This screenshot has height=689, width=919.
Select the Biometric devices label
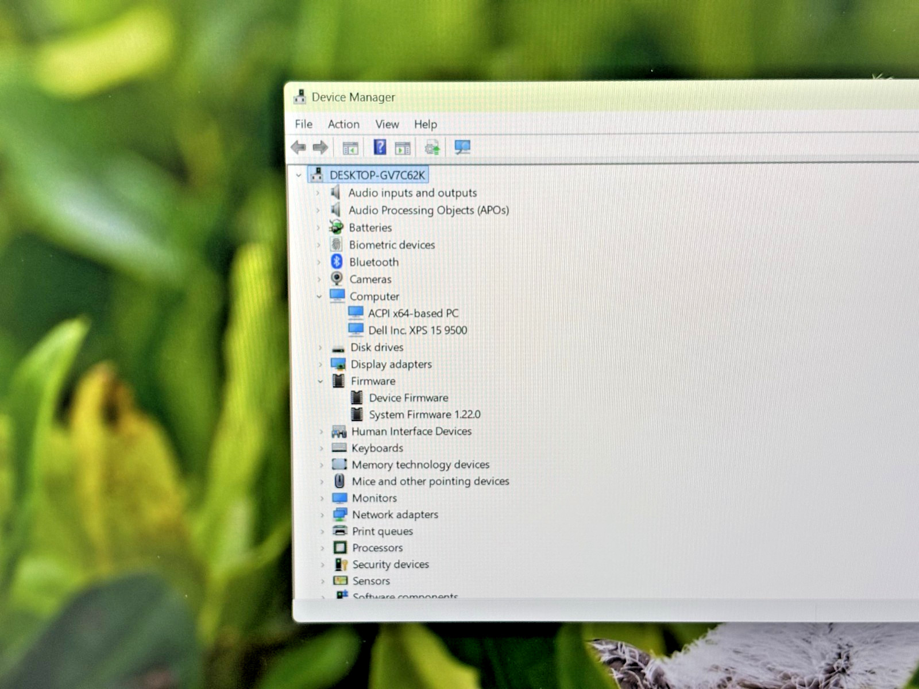click(x=392, y=245)
